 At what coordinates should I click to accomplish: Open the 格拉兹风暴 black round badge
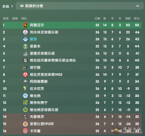tap(25, 60)
